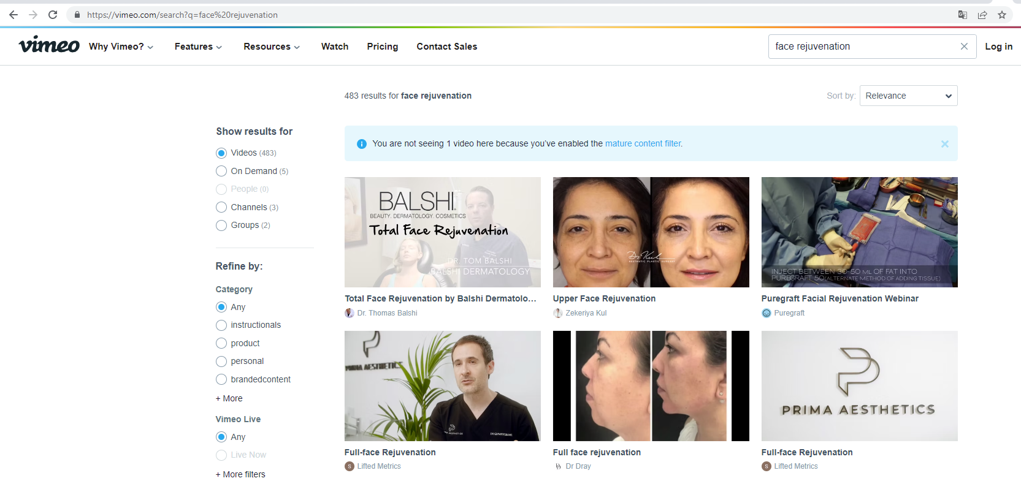Choose the instructionals category

pos(221,325)
